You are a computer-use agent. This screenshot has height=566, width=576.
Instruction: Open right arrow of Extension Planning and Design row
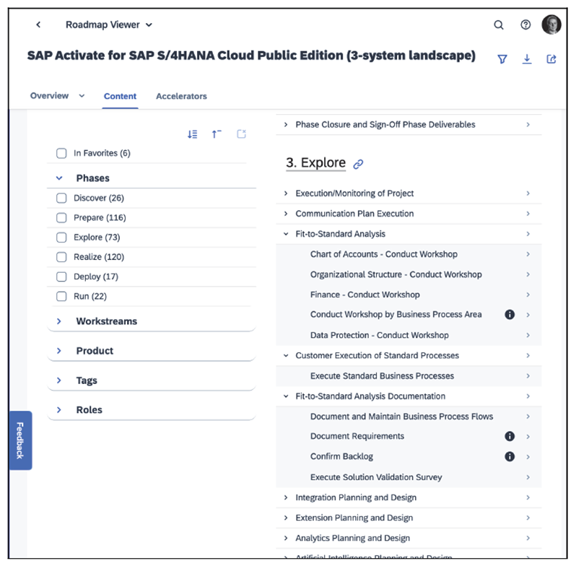(x=528, y=518)
